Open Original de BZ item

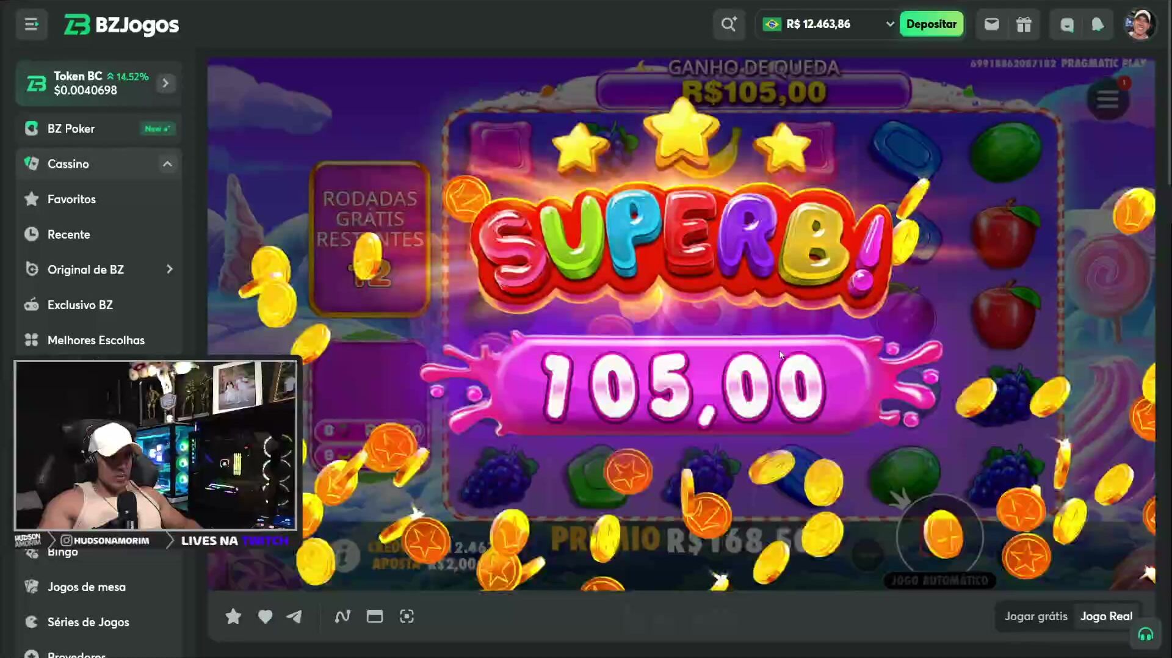[x=98, y=269]
